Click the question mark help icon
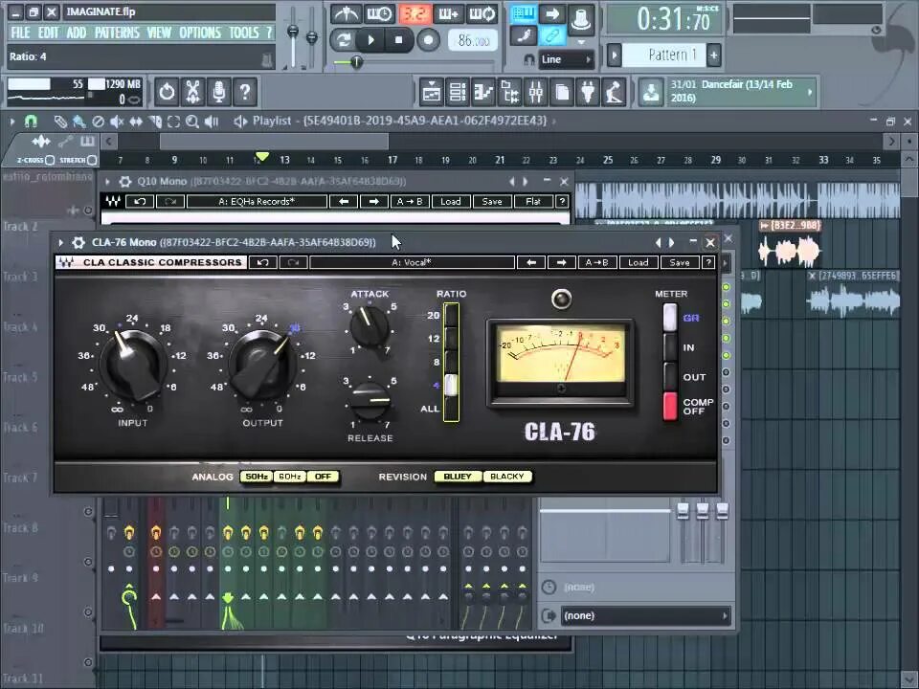This screenshot has width=919, height=689. pos(245,92)
